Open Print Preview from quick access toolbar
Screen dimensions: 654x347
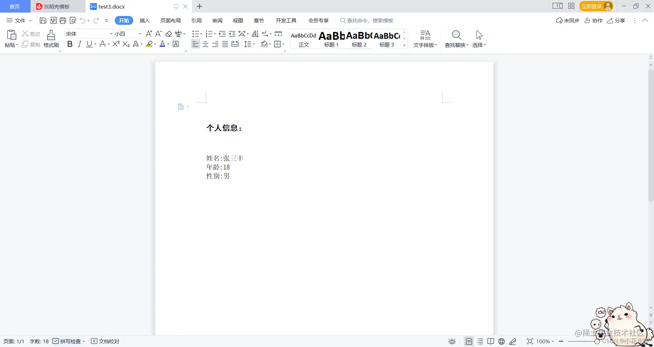tap(73, 20)
